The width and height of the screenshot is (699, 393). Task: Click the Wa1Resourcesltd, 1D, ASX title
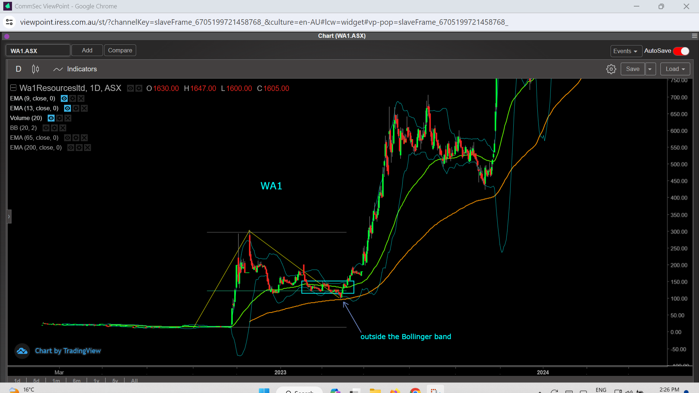click(x=70, y=88)
